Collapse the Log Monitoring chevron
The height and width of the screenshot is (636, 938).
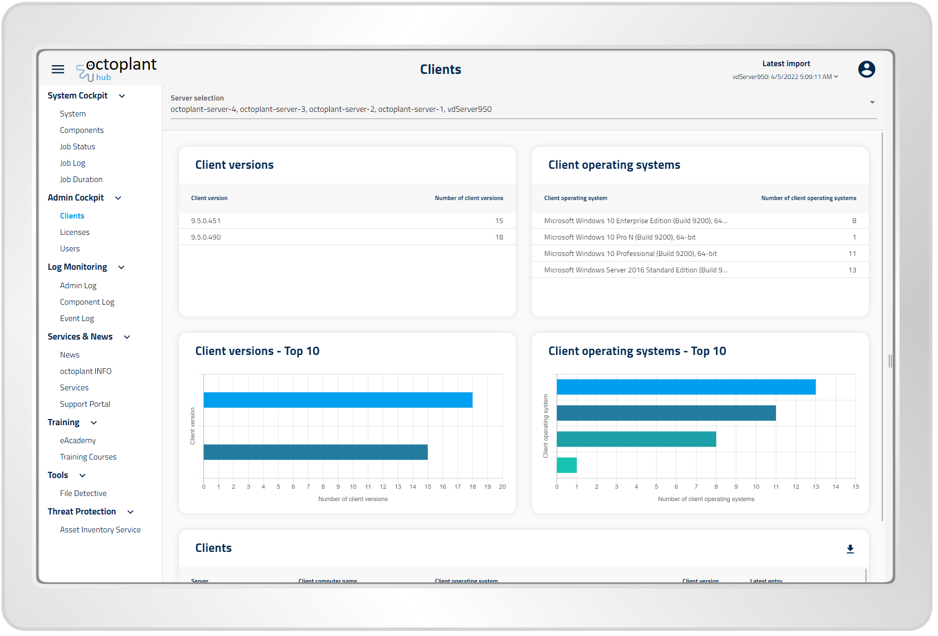click(121, 267)
